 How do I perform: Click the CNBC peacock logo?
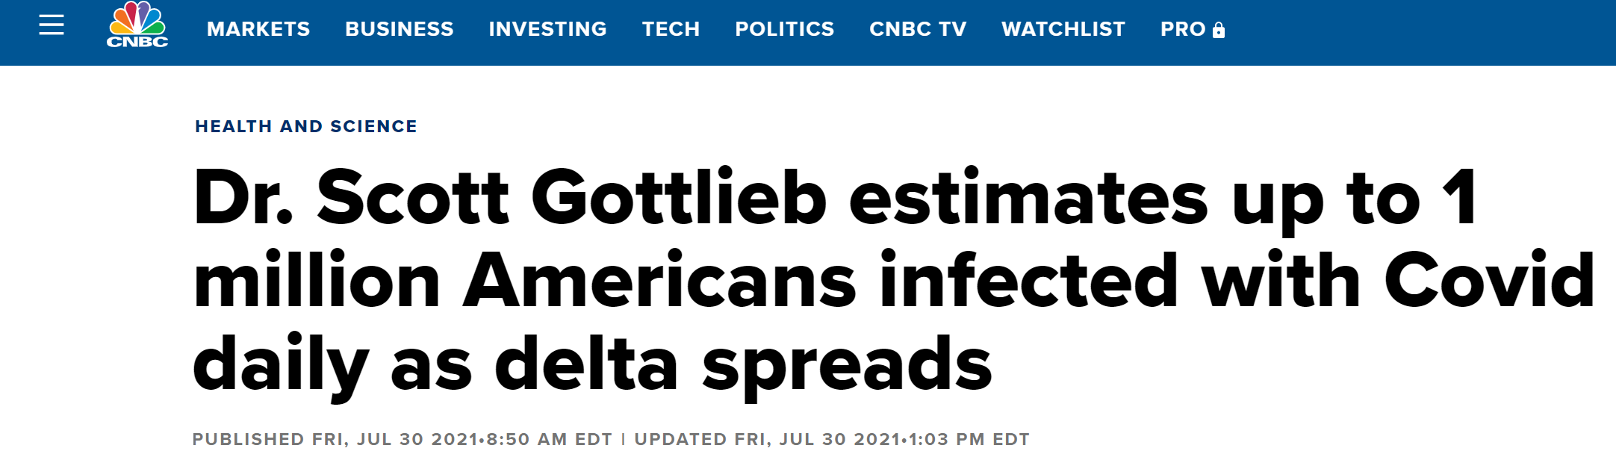tap(137, 19)
